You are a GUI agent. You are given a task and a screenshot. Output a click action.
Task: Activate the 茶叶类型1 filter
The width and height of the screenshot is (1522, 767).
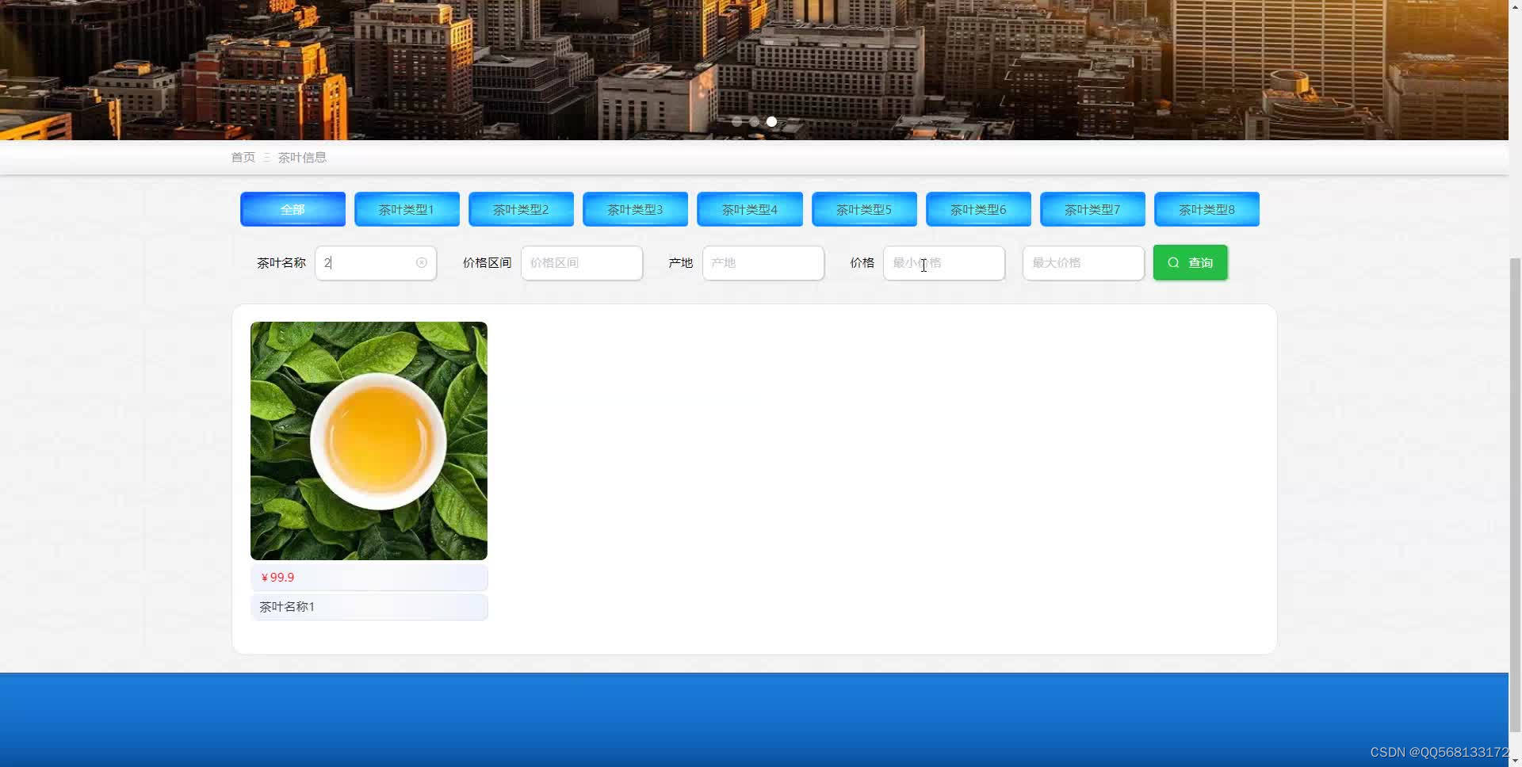tap(407, 208)
